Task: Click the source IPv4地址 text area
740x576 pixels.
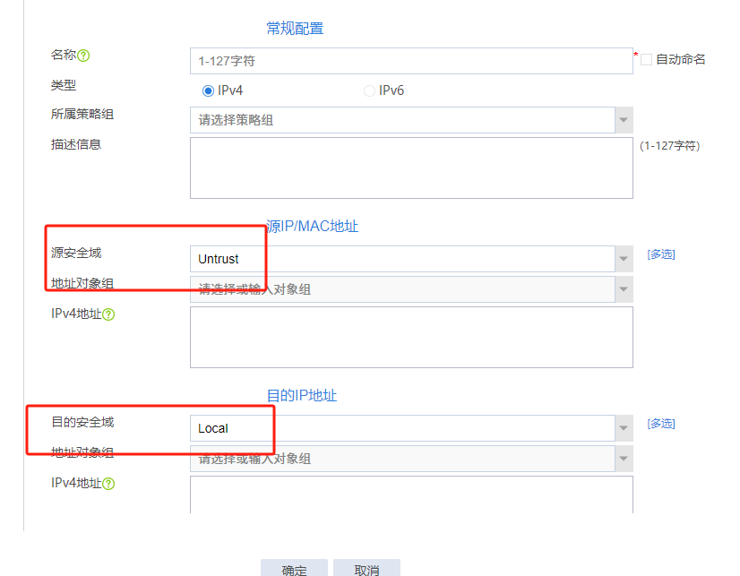Action: (410, 337)
